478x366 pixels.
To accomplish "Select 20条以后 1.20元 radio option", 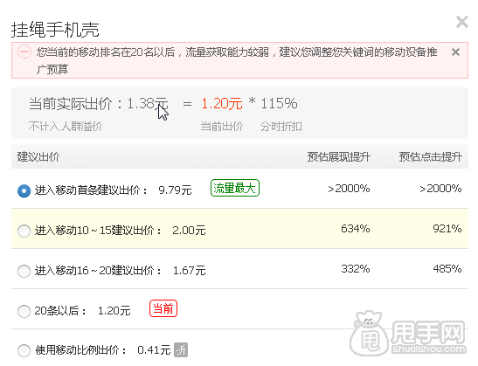I will click(x=24, y=311).
